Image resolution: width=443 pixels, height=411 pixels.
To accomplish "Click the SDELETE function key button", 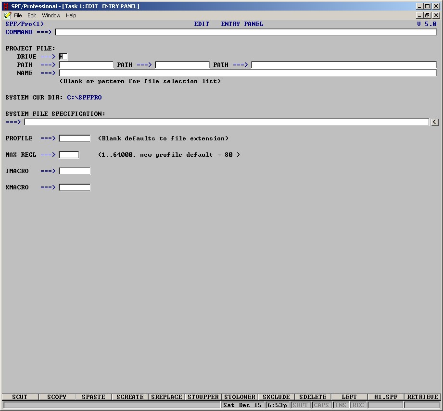I will [313, 397].
